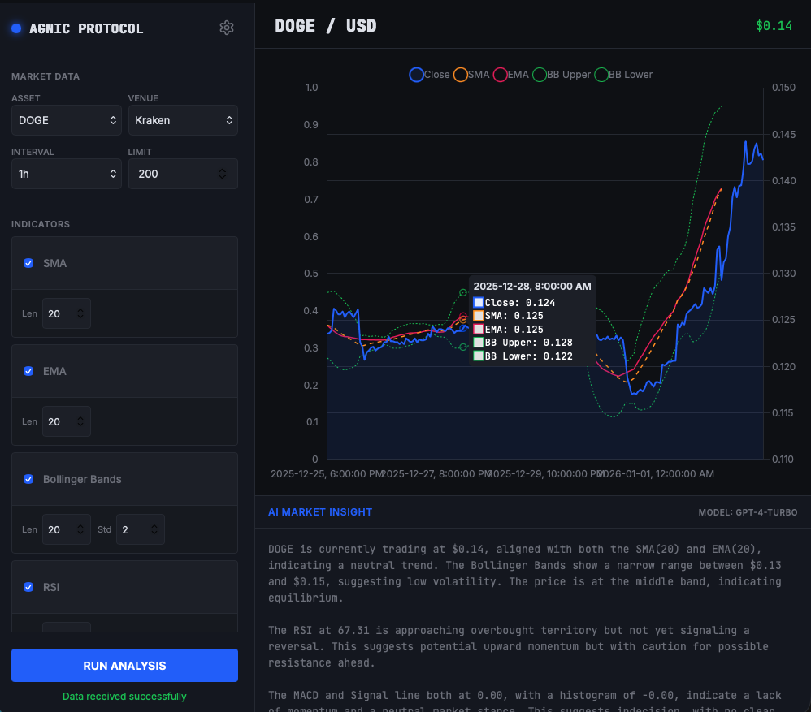This screenshot has height=712, width=811.
Task: Open the ASSET dropdown showing DOGE
Action: [67, 120]
